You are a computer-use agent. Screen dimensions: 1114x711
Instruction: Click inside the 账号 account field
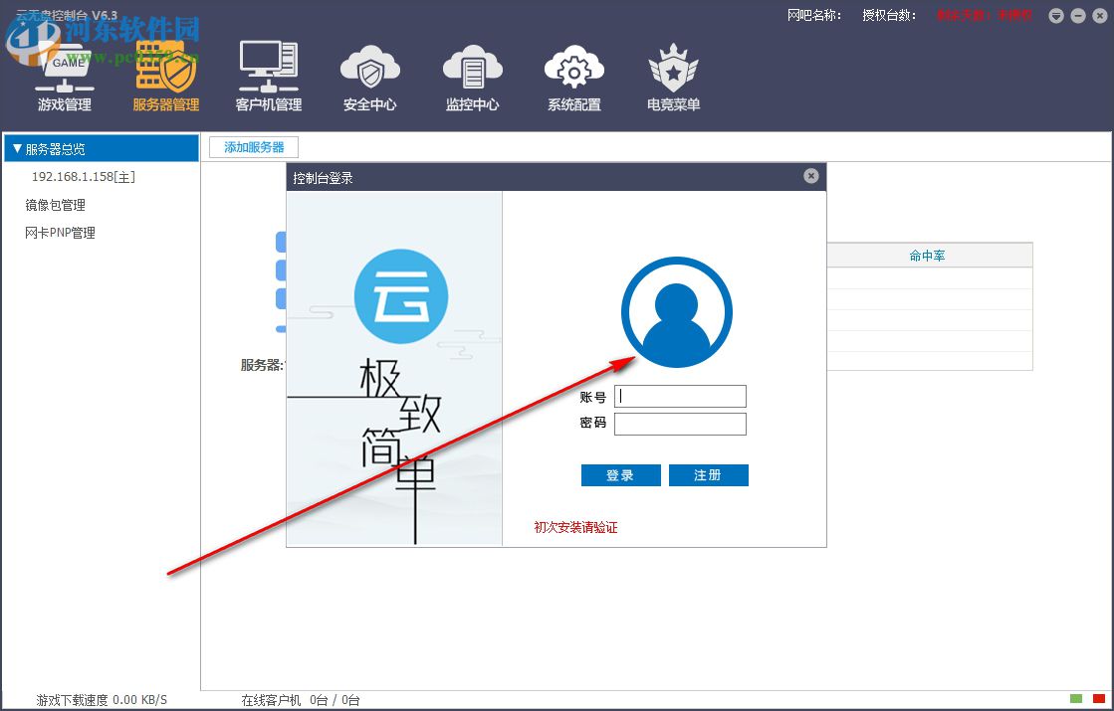click(x=680, y=396)
